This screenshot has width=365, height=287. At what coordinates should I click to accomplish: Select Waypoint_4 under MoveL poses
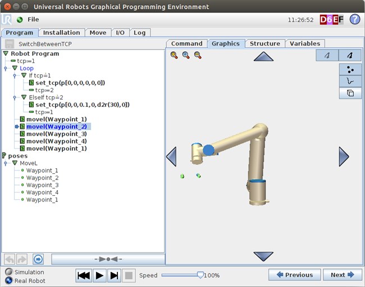[42, 192]
